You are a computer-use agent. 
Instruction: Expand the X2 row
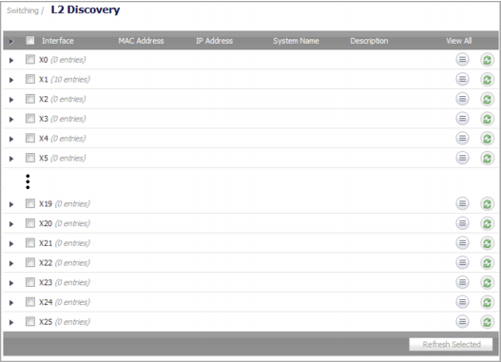point(11,100)
